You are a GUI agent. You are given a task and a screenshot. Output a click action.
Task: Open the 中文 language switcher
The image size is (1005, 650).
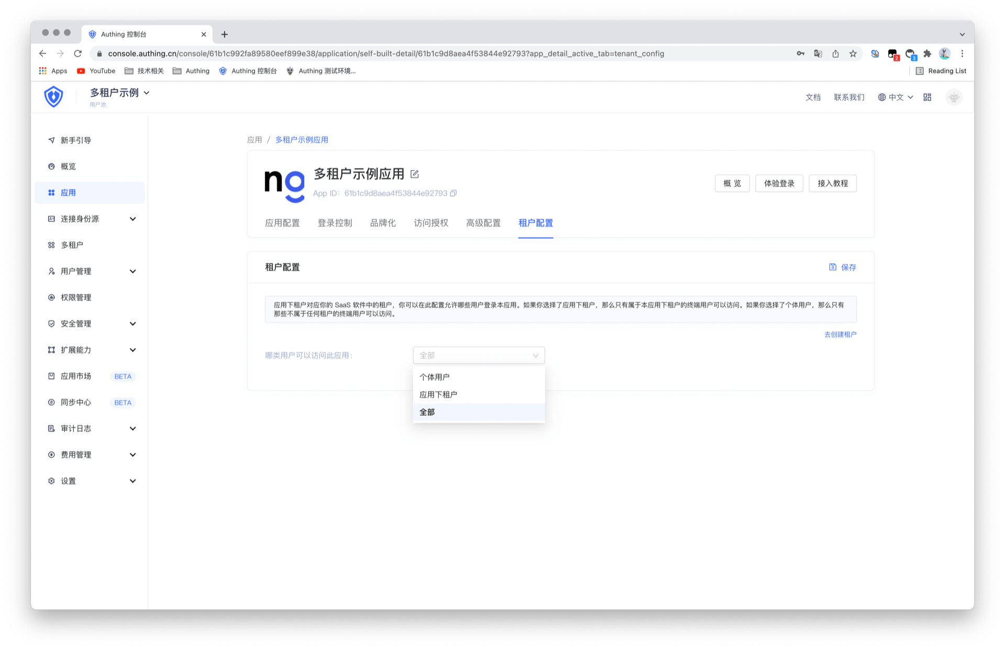click(x=895, y=97)
